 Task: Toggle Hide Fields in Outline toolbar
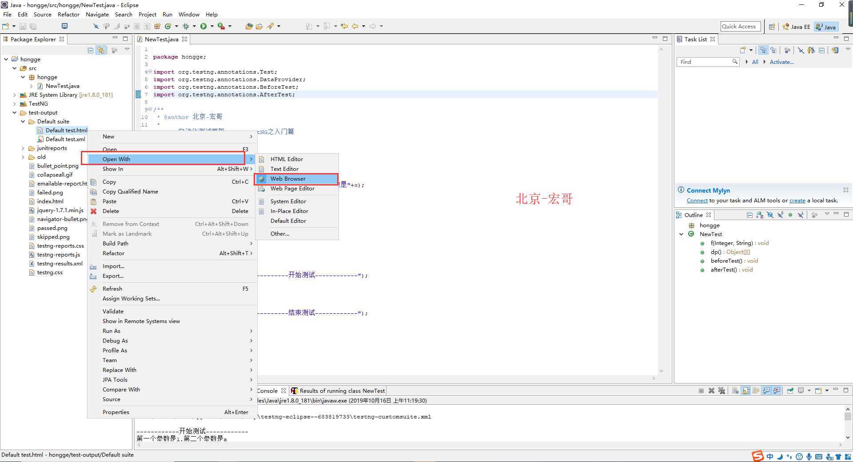pos(770,215)
